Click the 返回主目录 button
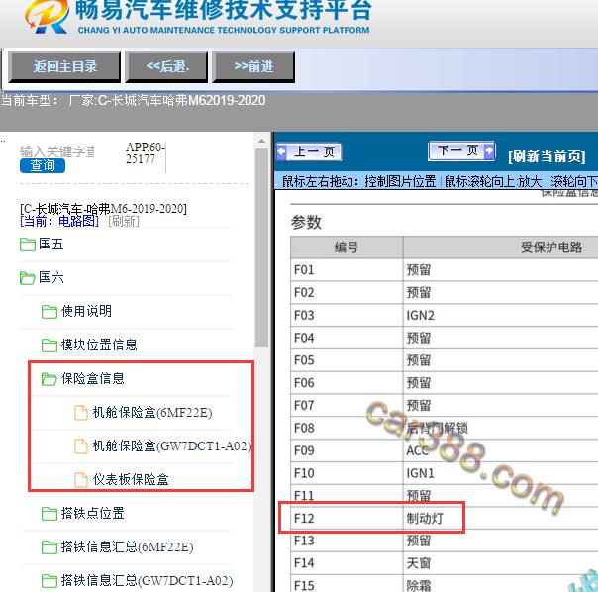Screen dimensions: 598x592 pyautogui.click(x=64, y=67)
